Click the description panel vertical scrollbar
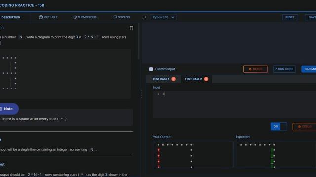This screenshot has width=316, height=177. coord(139,41)
